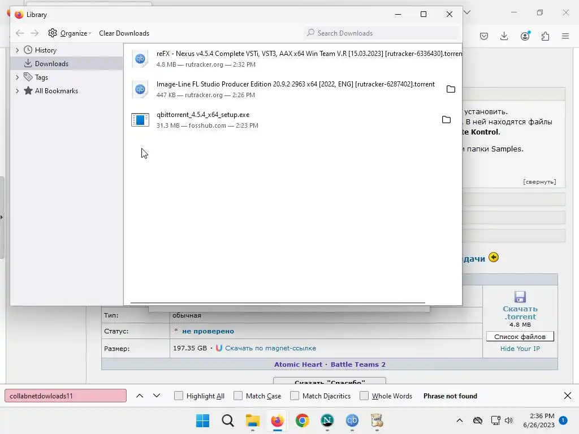The height and width of the screenshot is (434, 579).
Task: Select All Bookmarks in sidebar
Action: (56, 91)
